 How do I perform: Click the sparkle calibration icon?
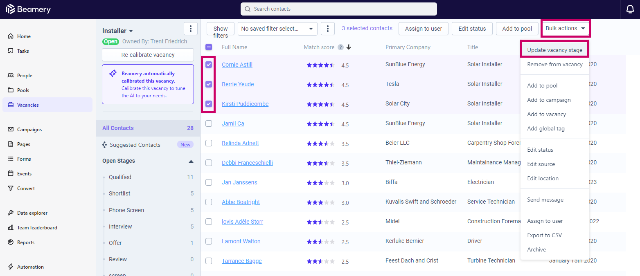pos(113,74)
